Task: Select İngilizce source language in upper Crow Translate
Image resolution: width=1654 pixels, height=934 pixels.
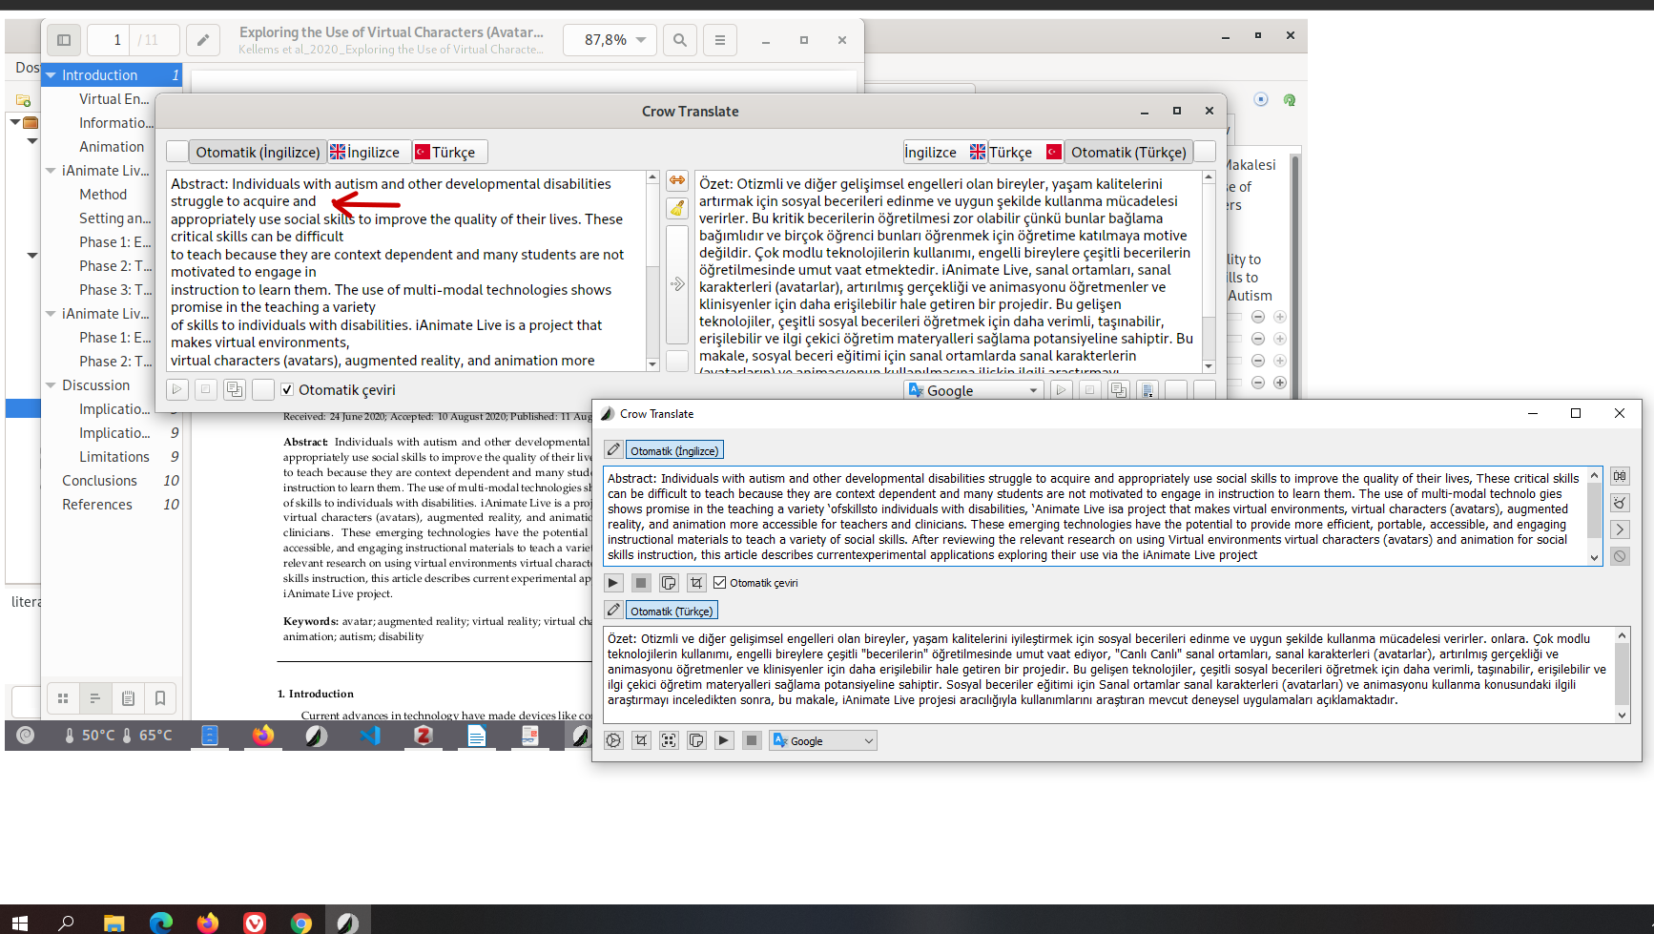Action: click(x=369, y=152)
